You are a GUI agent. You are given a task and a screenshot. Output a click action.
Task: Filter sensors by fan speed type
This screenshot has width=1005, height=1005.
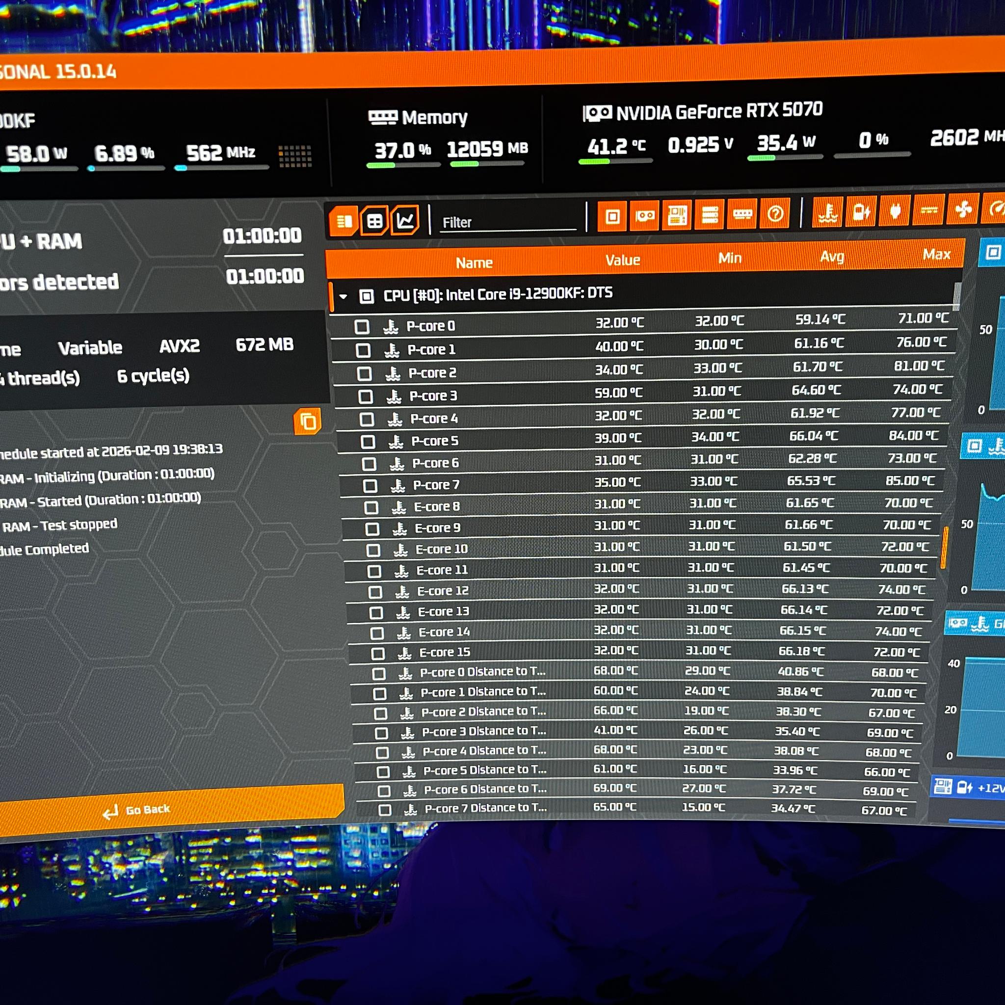point(963,209)
